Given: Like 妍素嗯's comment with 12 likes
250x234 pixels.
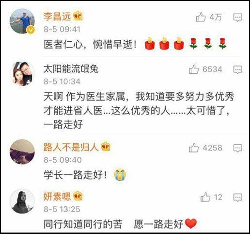Looking at the screenshot, I should click(x=205, y=197).
